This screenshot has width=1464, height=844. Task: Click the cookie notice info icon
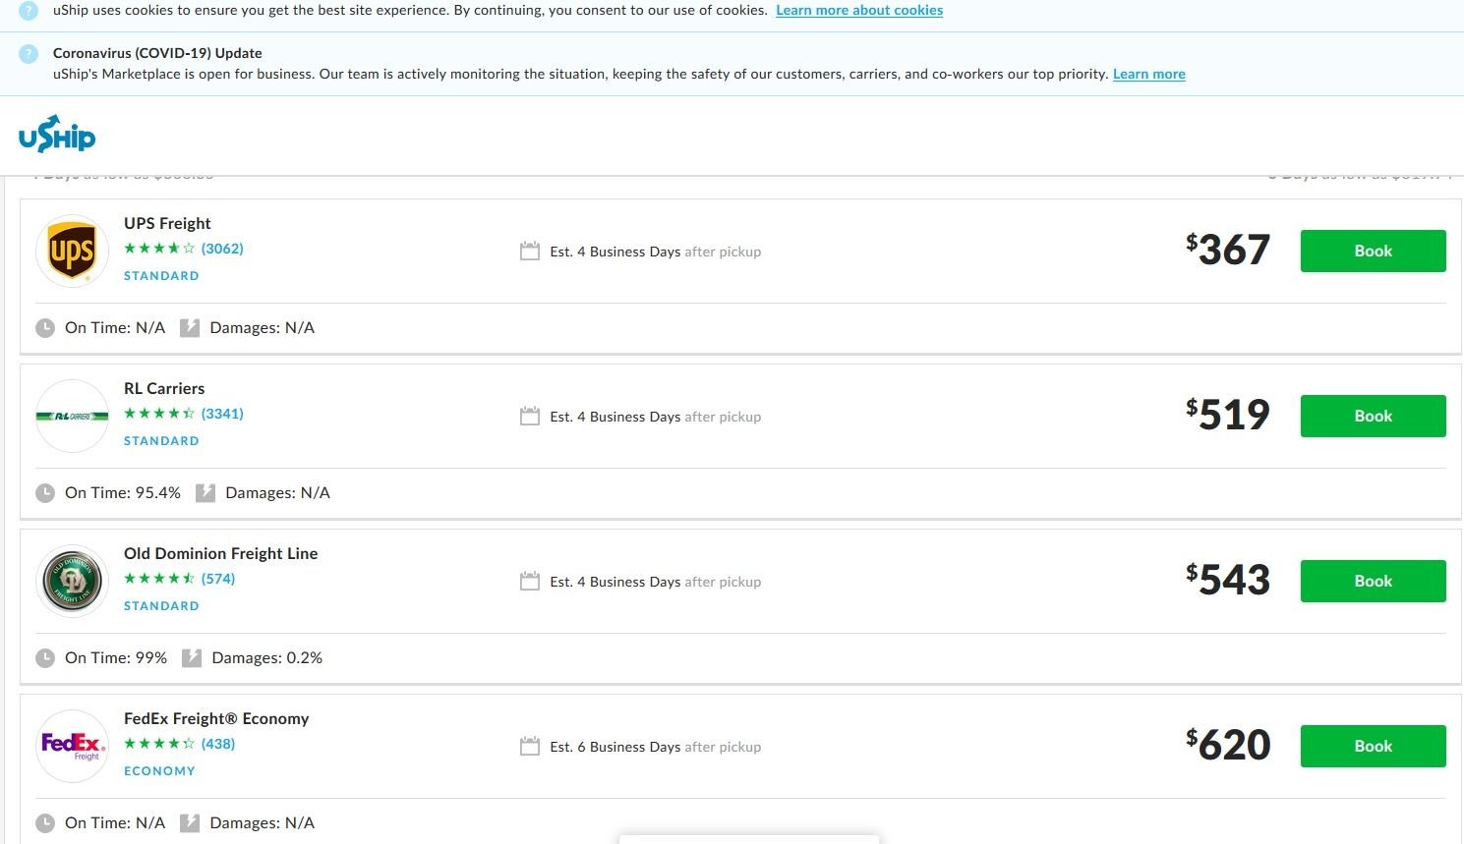coord(29,10)
